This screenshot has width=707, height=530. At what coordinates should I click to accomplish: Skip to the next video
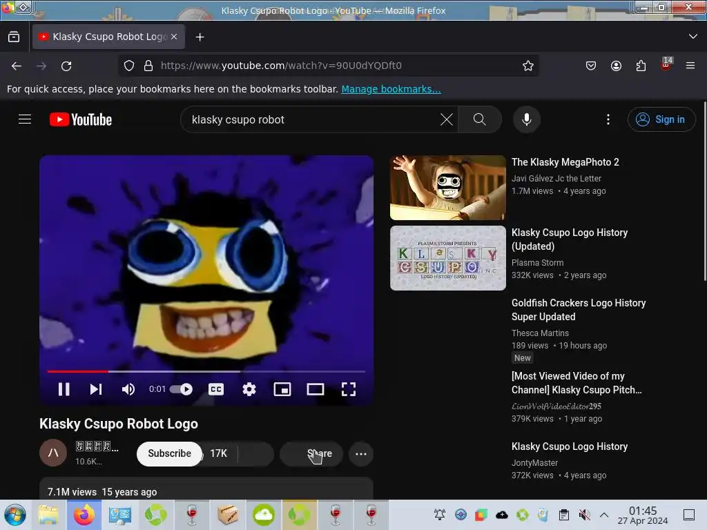pos(95,389)
